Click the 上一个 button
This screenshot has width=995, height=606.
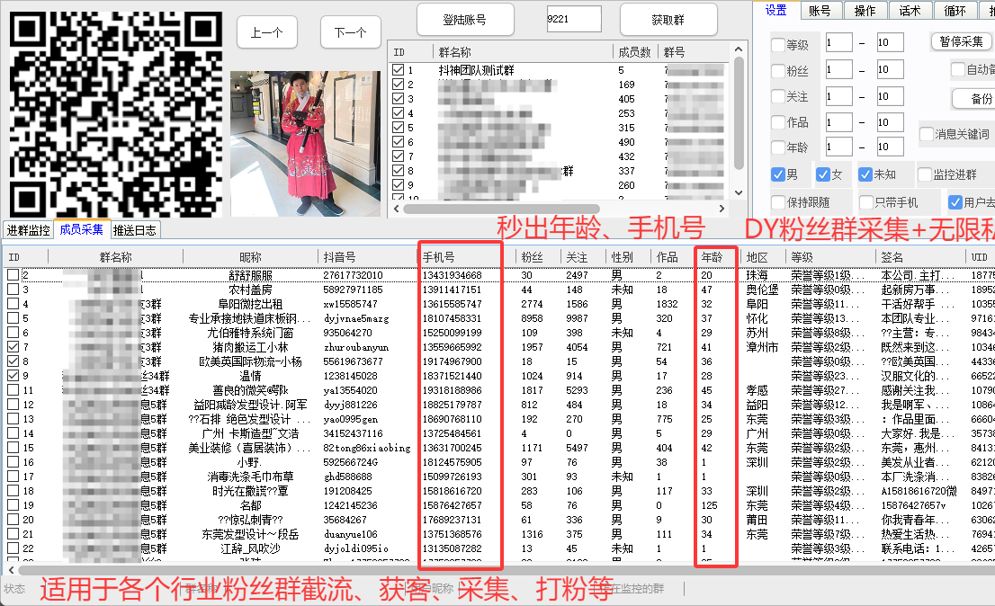pos(266,32)
